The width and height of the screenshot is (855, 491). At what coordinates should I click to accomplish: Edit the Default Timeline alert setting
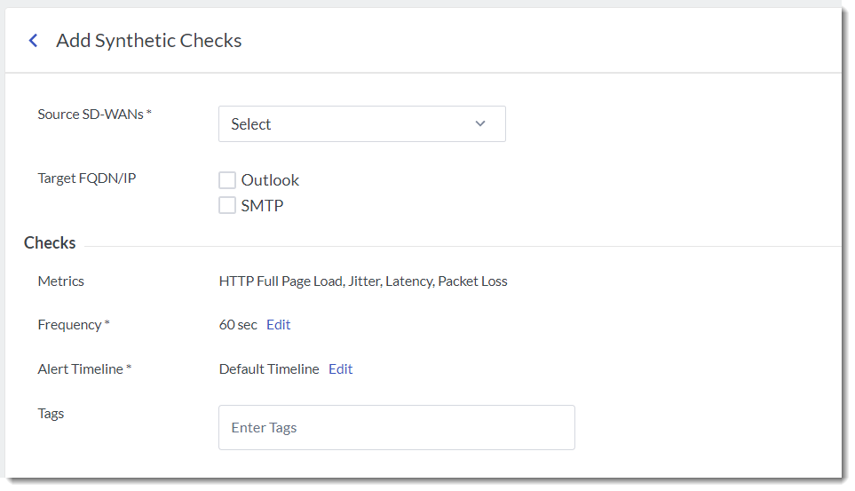point(340,369)
